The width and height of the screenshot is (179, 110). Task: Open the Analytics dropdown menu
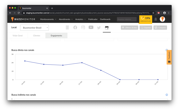[x=81, y=19]
